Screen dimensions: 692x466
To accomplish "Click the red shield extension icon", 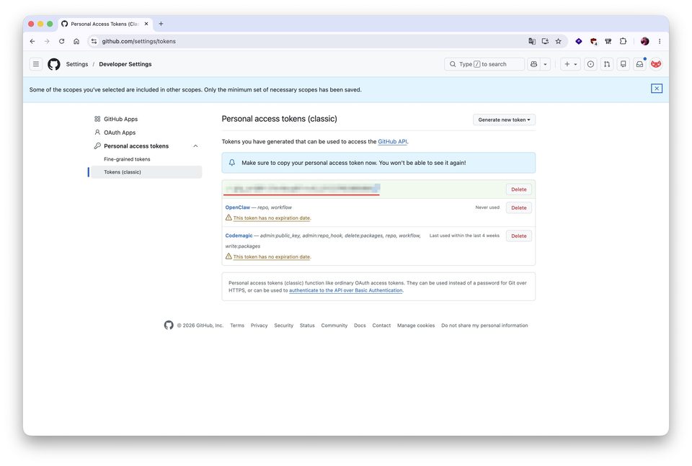I will [593, 42].
